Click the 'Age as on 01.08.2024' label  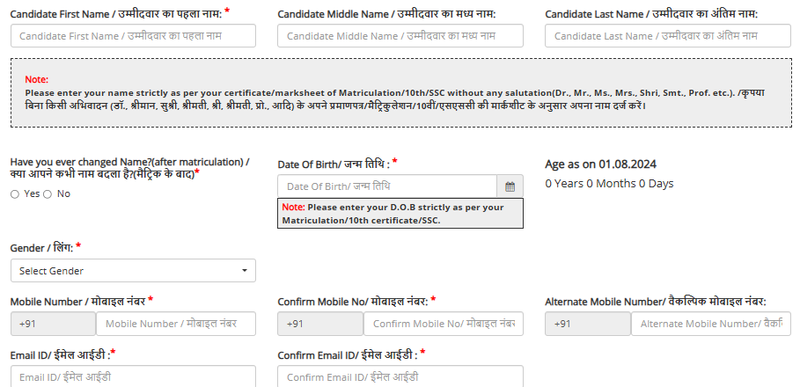[600, 164]
